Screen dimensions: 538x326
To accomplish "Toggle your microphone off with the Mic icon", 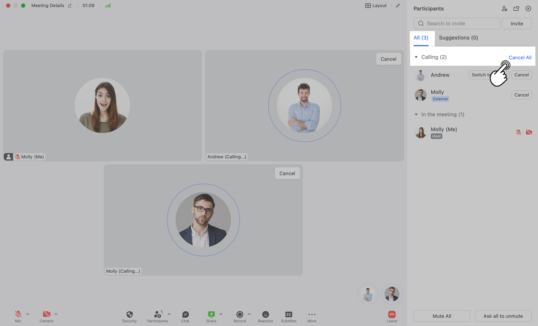I will pos(18,314).
